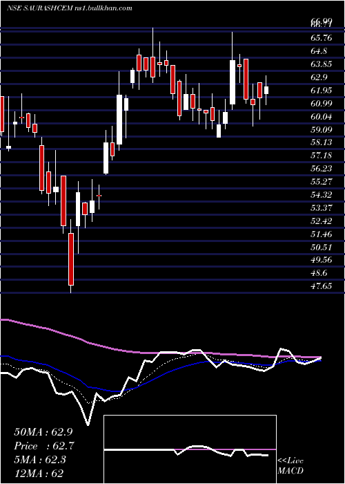Click the 61.95 price axis label
Image resolution: width=345 pixels, height=484 pixels.
pyautogui.click(x=322, y=91)
